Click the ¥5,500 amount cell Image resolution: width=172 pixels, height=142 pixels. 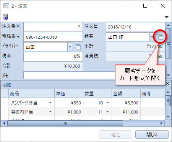(126, 103)
